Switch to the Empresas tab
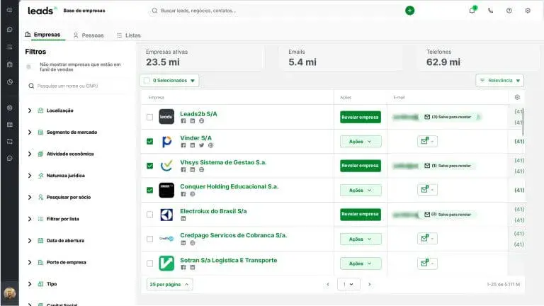544x306 pixels. click(x=43, y=35)
